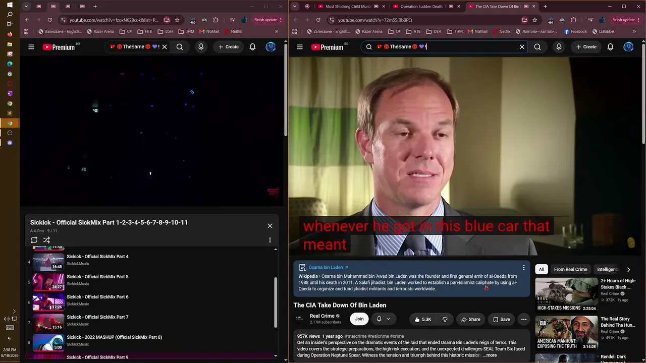This screenshot has width=646, height=363.
Task: Play Sickick - 2022 MASHUP Part 8
Action: tap(150, 342)
